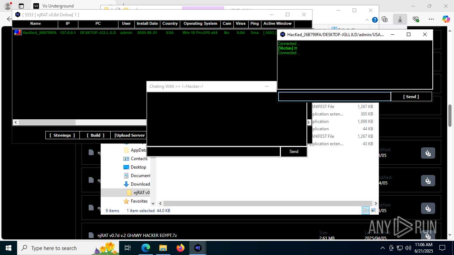Click Send in the Hacker chat window
Viewport: 454px width, 255px height.
(294, 152)
